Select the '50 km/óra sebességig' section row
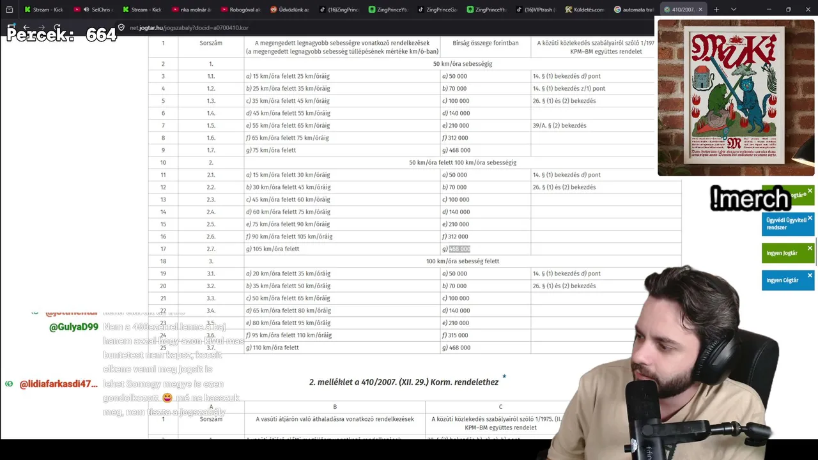Image resolution: width=818 pixels, height=460 pixels. (x=463, y=64)
